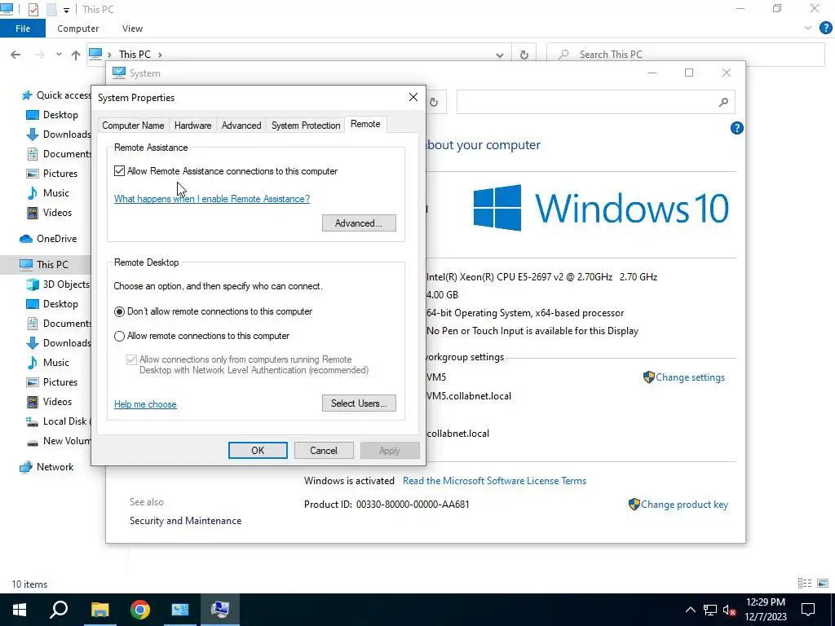The width and height of the screenshot is (835, 626).
Task: Click the muted speaker tray icon
Action: click(729, 610)
